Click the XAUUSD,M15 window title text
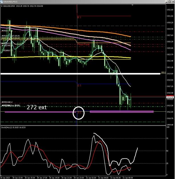This screenshot has width=175, height=179. [x=10, y=2]
